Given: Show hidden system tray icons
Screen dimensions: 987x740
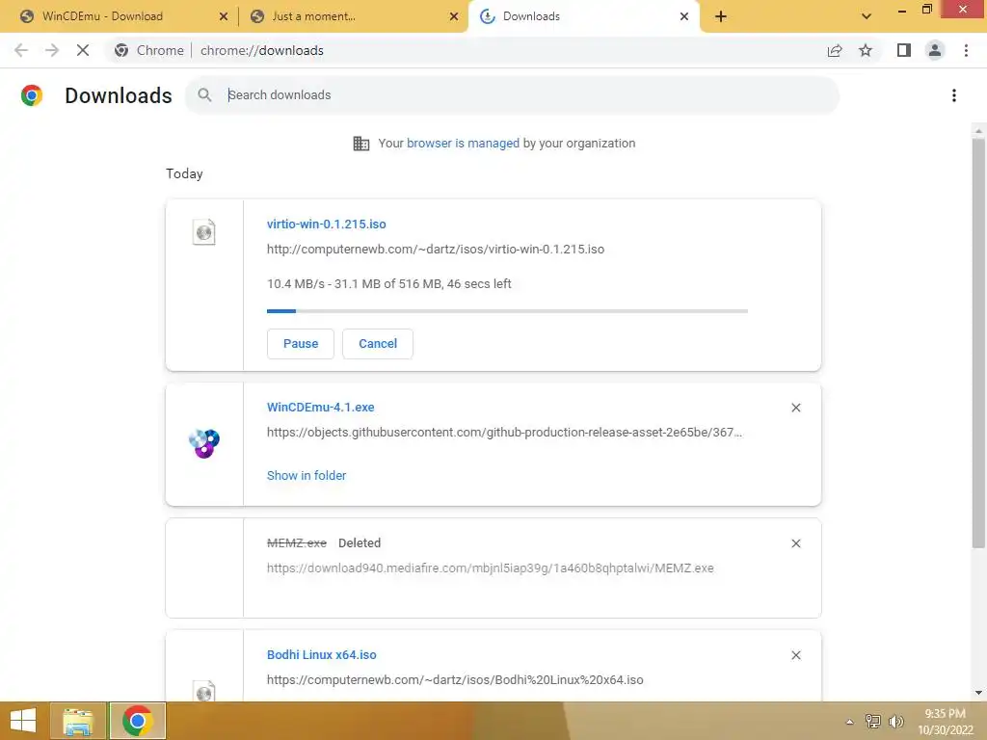Looking at the screenshot, I should point(849,721).
